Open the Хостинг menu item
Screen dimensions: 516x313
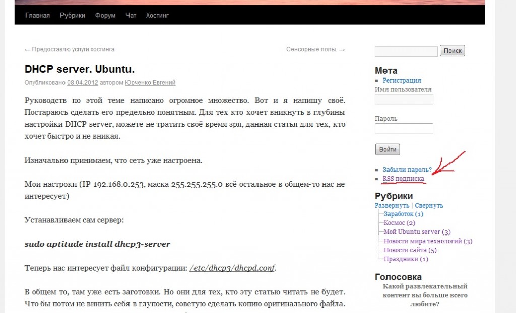point(157,16)
